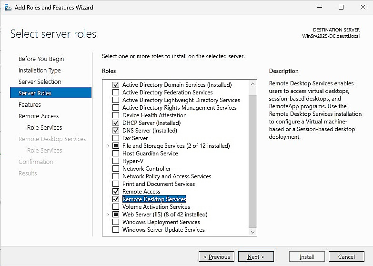This screenshot has height=266, width=373.
Task: Click the Previous button
Action: 216,257
